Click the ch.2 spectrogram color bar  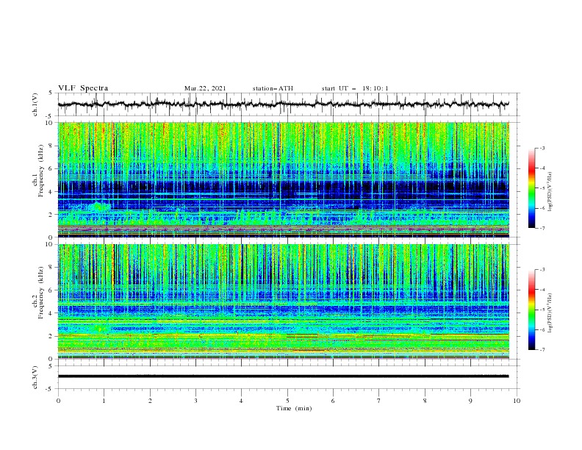point(531,310)
